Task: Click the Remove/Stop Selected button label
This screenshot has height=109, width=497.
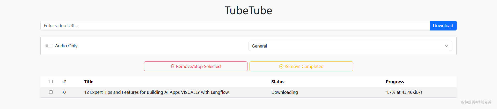Action: [x=198, y=66]
